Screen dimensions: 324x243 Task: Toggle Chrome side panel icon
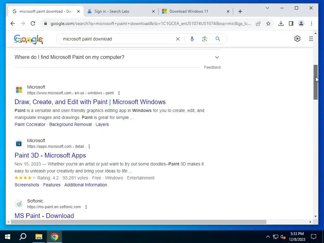pos(291,23)
